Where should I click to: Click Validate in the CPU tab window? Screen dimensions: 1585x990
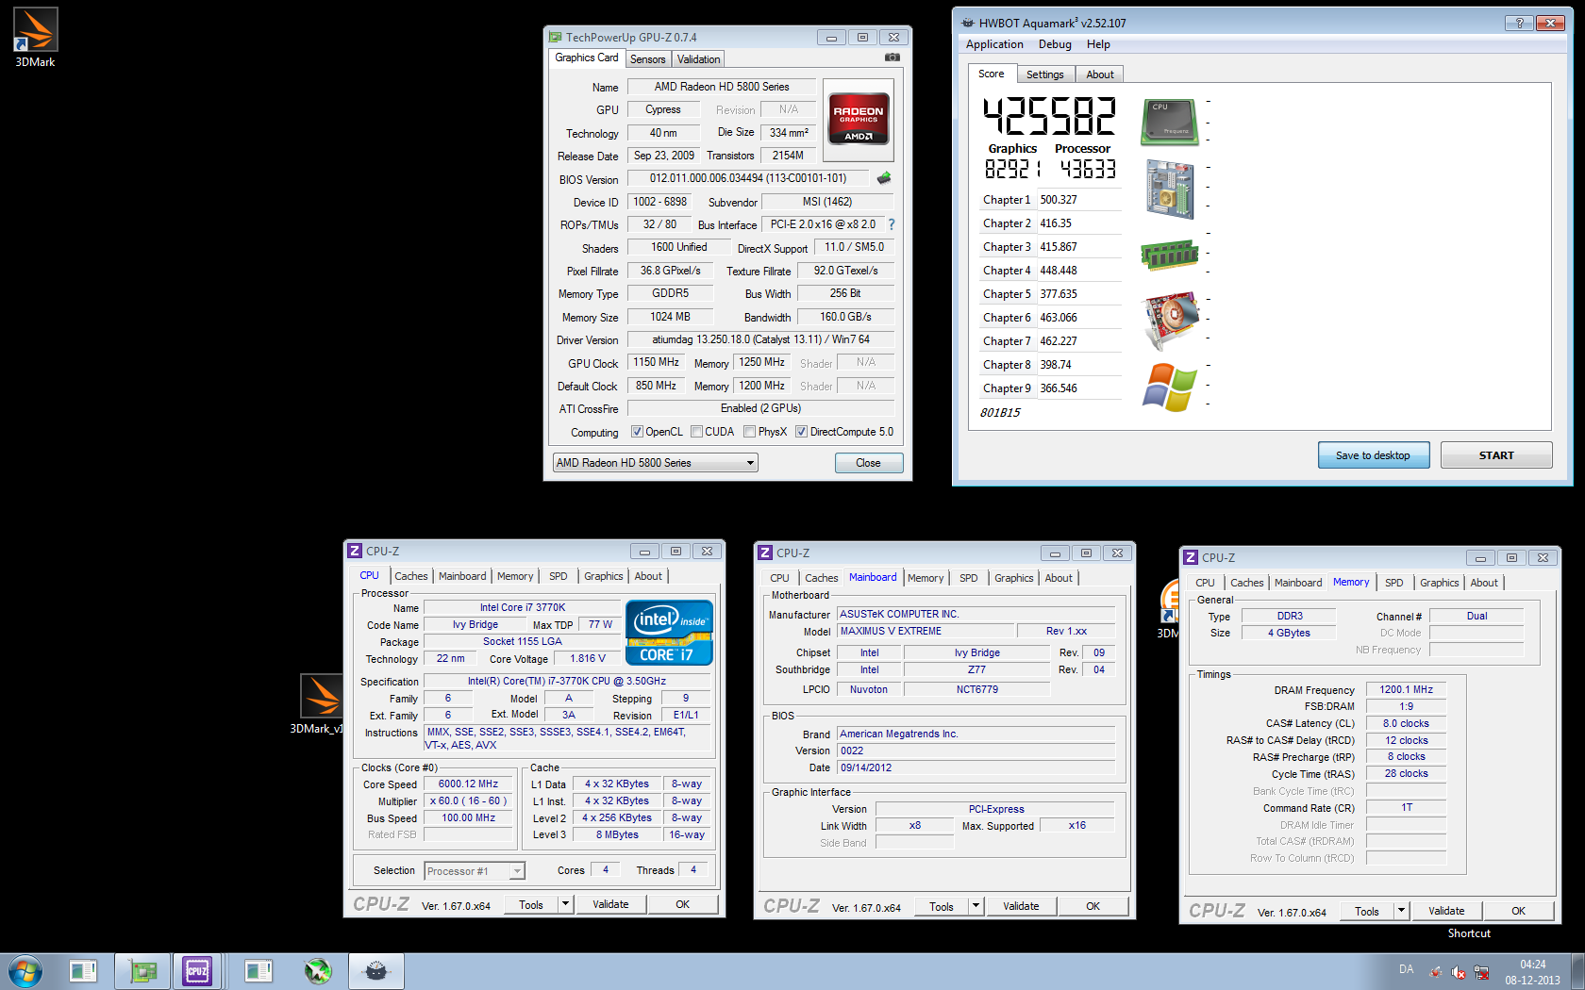pos(610,904)
